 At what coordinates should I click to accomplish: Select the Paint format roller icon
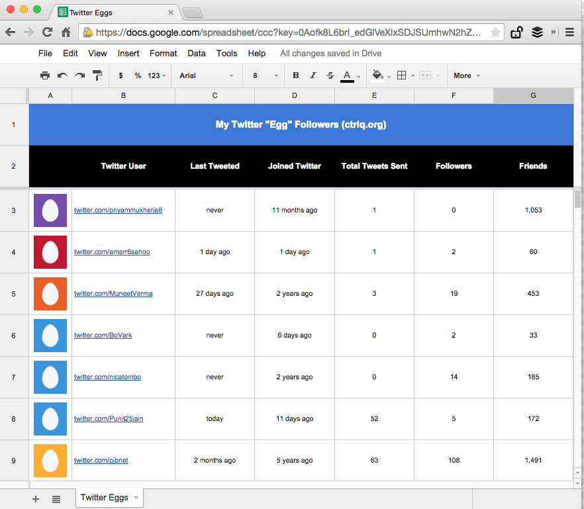pyautogui.click(x=97, y=75)
